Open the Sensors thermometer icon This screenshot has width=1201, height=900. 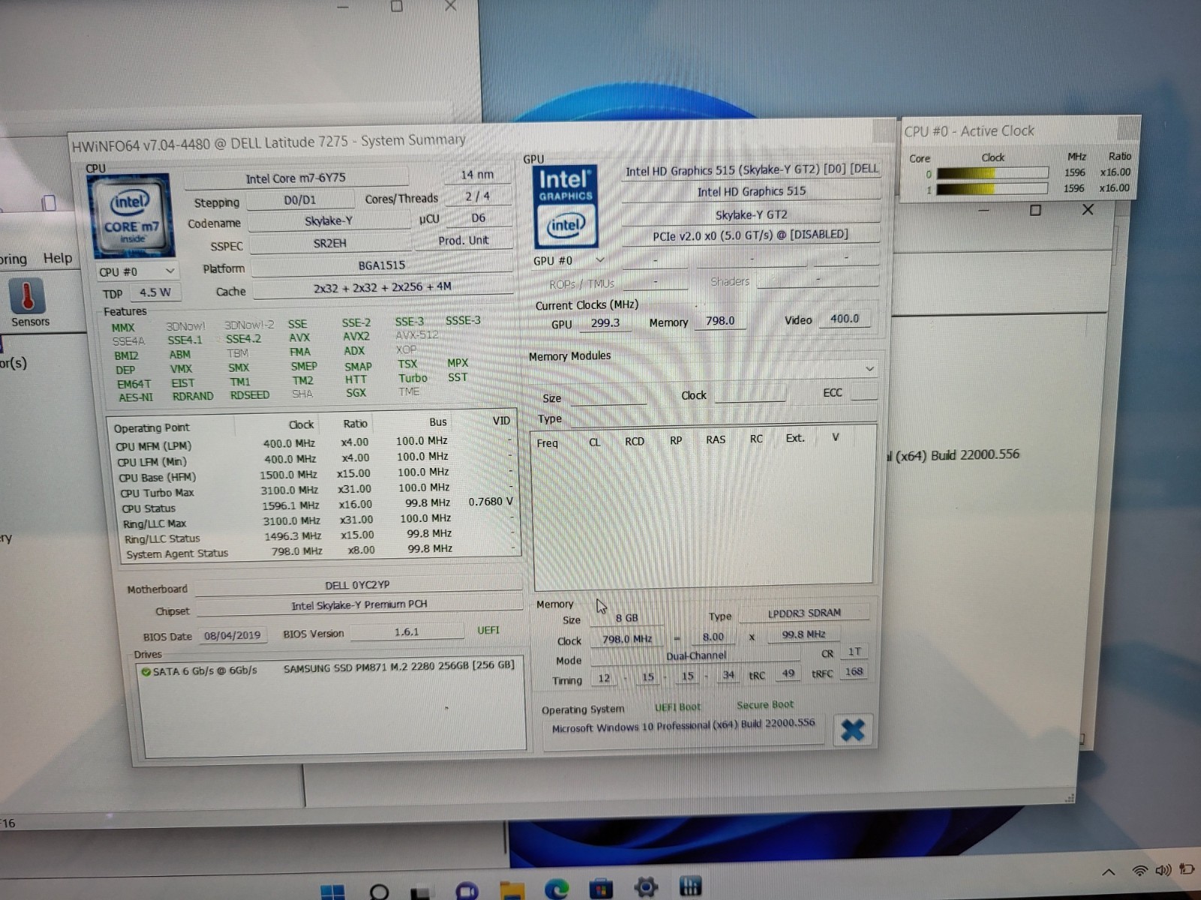coord(28,296)
